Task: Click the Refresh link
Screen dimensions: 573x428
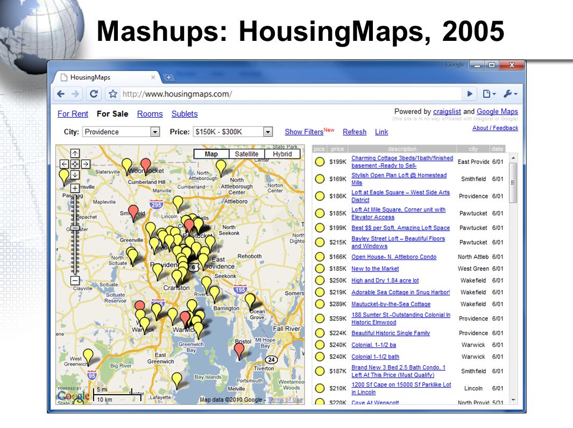Action: (355, 132)
